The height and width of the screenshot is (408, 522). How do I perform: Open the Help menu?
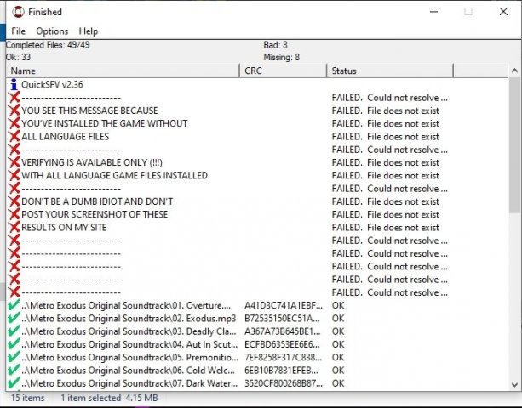[x=89, y=31]
